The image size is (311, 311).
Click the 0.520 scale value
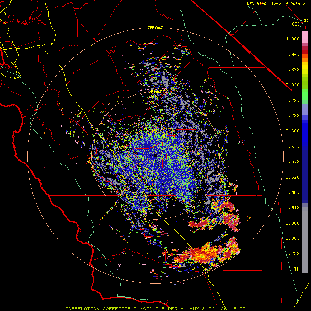point(293,177)
